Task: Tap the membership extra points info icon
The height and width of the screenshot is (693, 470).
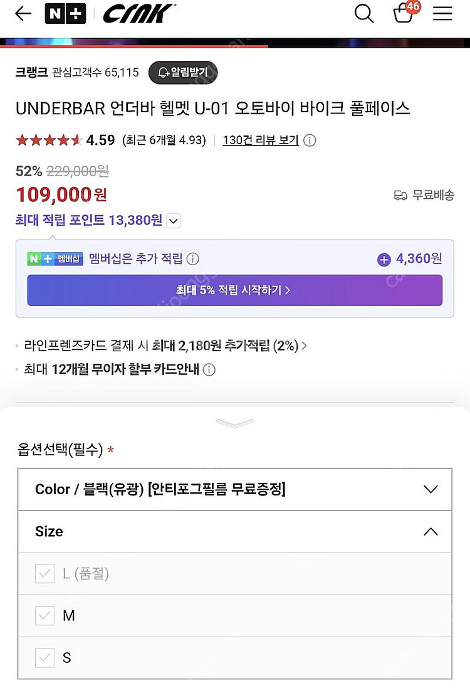Action: pyautogui.click(x=193, y=259)
